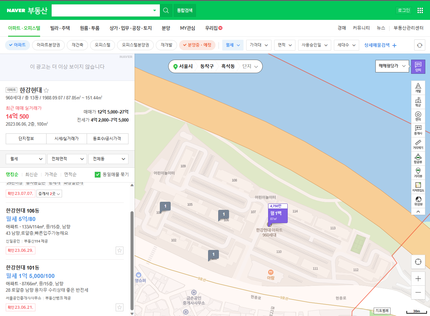The width and height of the screenshot is (430, 316).
Task: Zoom out the map with minus button
Action: point(418,292)
